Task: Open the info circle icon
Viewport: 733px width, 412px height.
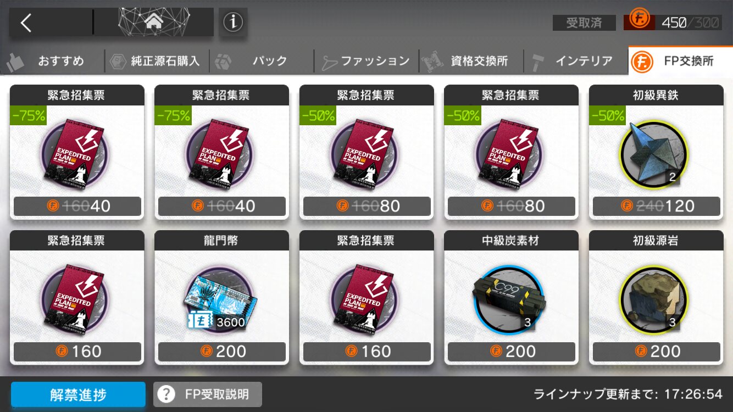Action: 233,23
